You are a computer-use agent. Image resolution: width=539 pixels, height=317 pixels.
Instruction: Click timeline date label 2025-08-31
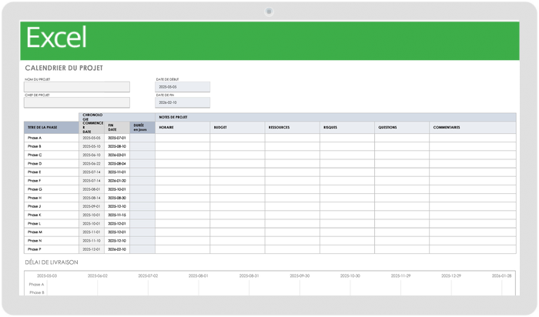[249, 275]
